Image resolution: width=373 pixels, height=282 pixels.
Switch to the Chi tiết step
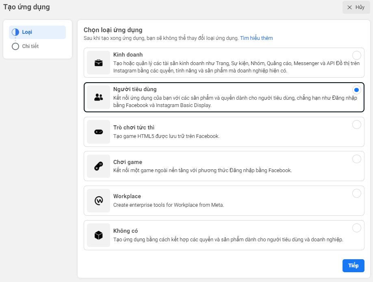(x=30, y=46)
